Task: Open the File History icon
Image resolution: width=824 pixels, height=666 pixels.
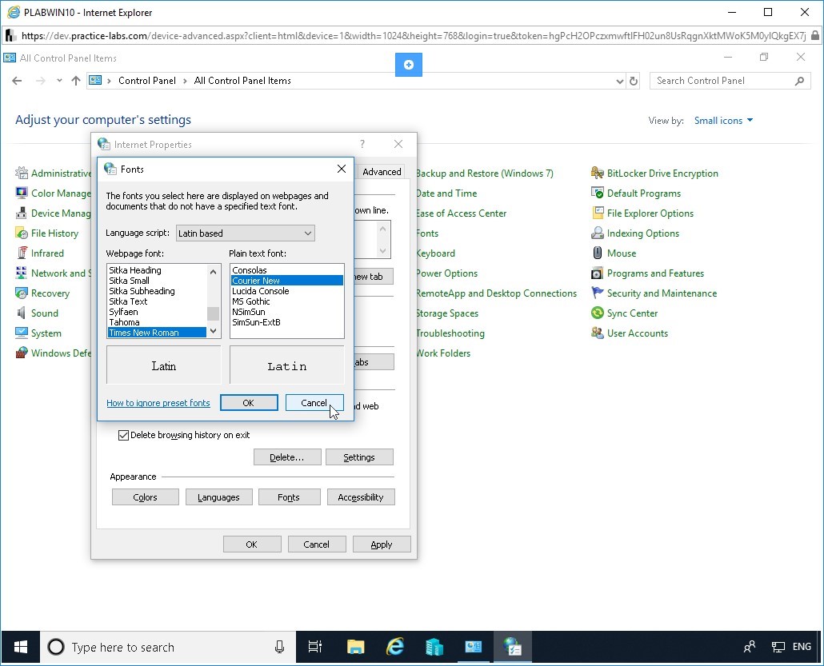Action: tap(22, 233)
